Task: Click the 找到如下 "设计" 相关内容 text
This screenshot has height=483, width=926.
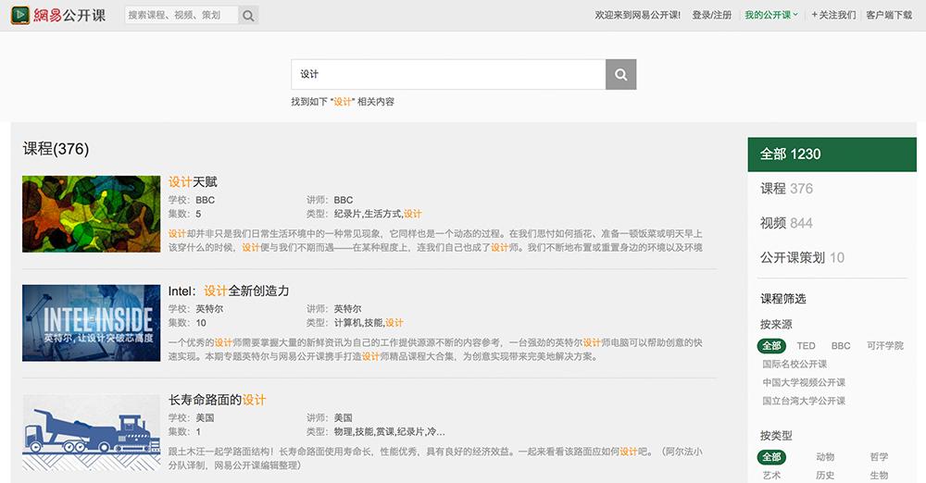Action: [x=343, y=102]
